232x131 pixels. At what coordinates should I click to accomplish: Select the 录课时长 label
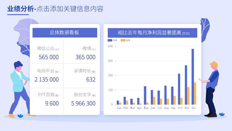tap(82, 71)
